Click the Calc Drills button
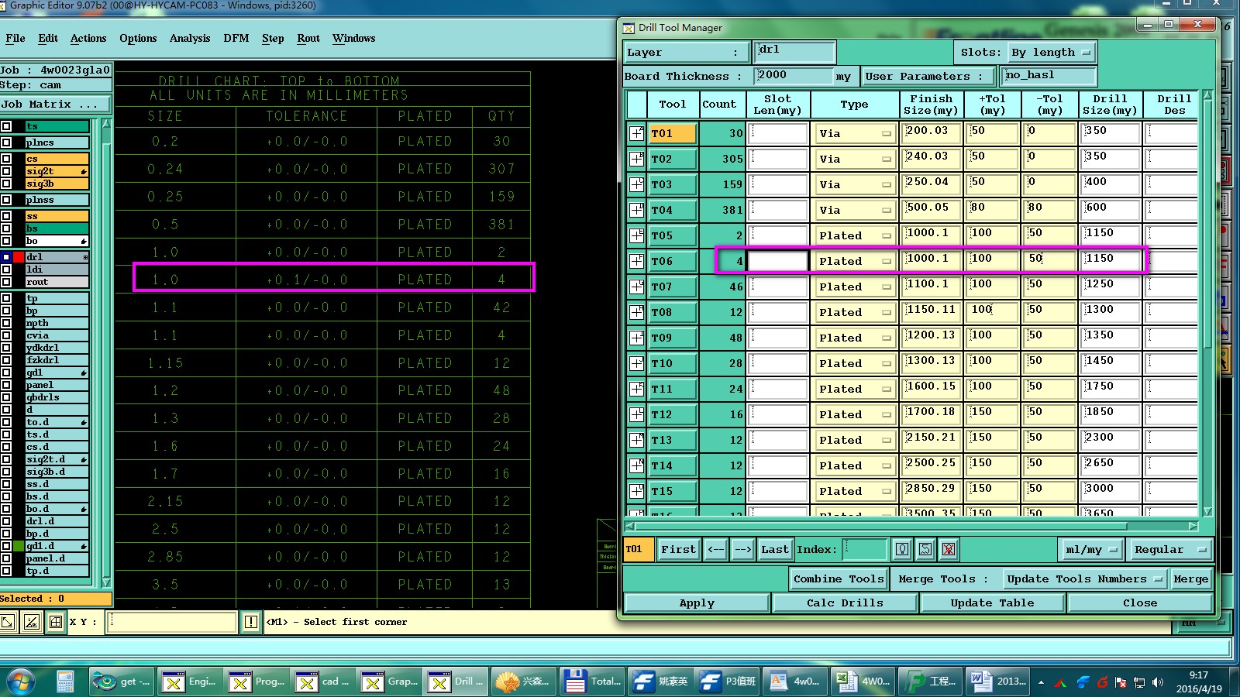Viewport: 1240px width, 697px height. tap(845, 603)
